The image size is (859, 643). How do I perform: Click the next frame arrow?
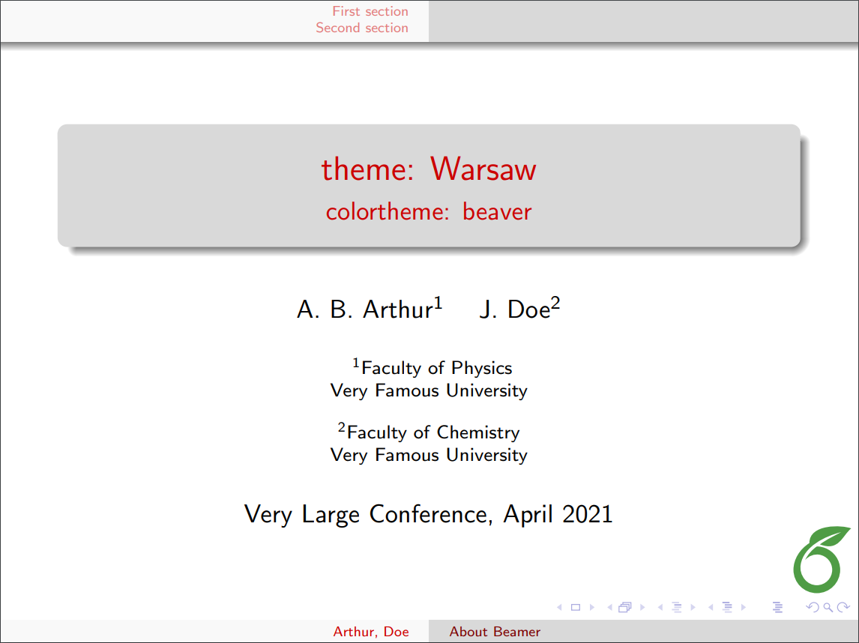[x=642, y=607]
